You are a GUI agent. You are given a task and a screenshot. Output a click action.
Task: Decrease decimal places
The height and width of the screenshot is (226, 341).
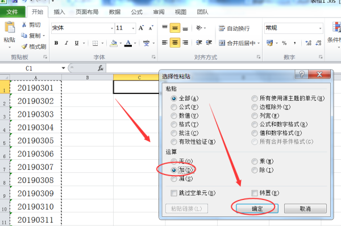(x=318, y=43)
